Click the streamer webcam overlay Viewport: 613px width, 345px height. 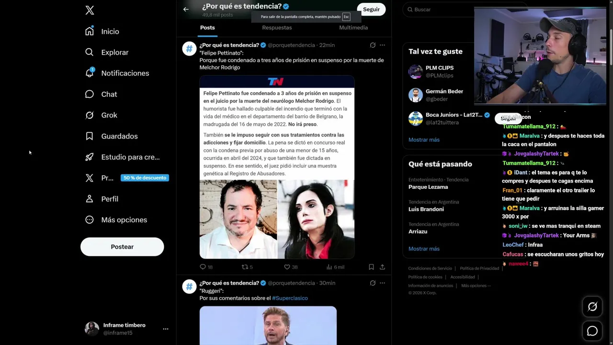[x=540, y=56]
